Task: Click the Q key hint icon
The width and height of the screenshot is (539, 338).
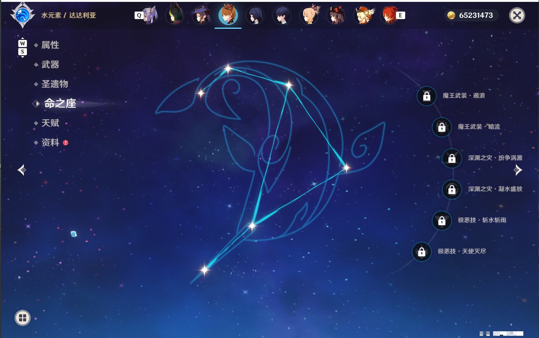Action: [x=139, y=15]
